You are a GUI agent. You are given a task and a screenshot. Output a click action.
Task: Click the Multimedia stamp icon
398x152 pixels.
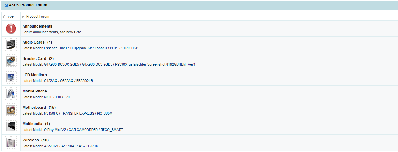(x=11, y=126)
